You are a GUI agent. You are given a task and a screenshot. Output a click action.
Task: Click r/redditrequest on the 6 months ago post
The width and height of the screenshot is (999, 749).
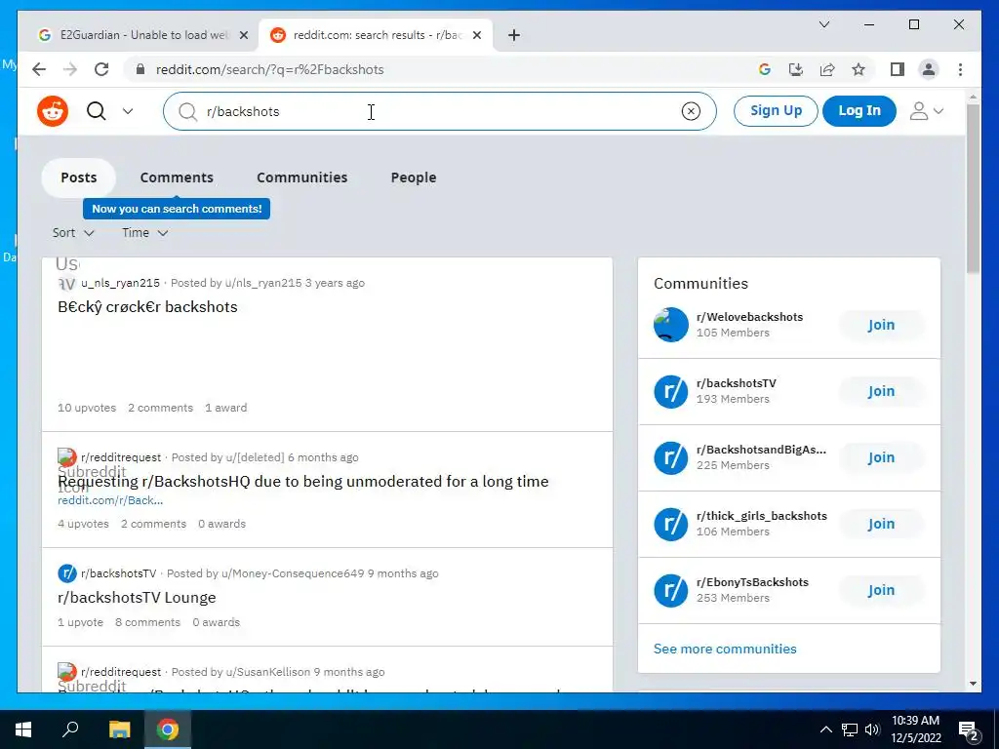point(121,457)
